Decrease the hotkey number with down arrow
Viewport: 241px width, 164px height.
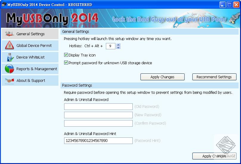118,47
